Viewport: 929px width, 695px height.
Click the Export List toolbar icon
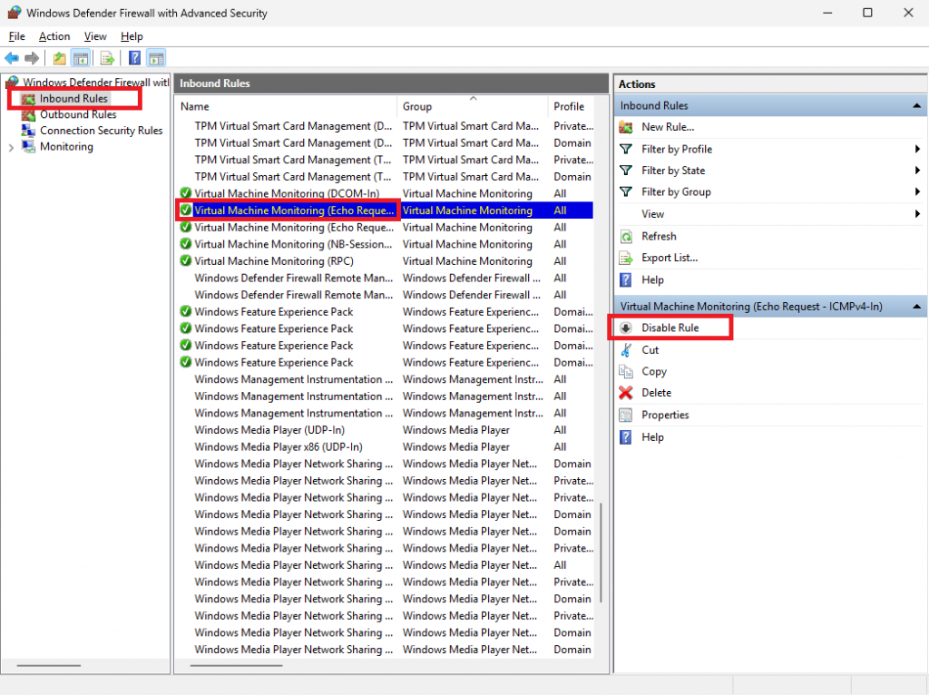click(x=107, y=58)
